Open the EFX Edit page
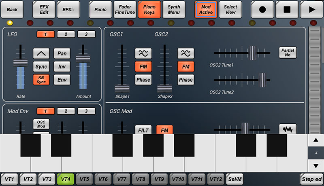324x186 pixels. coord(44,9)
